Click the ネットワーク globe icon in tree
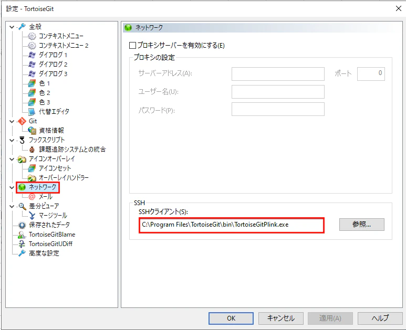 (x=22, y=187)
